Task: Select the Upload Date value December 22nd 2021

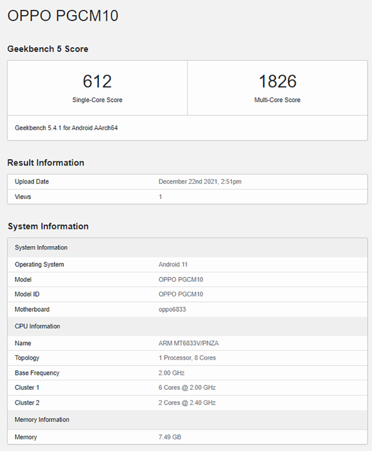Action: tap(200, 181)
